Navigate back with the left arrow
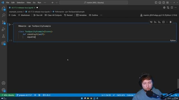179x100 pixels. pyautogui.click(x=53, y=2)
